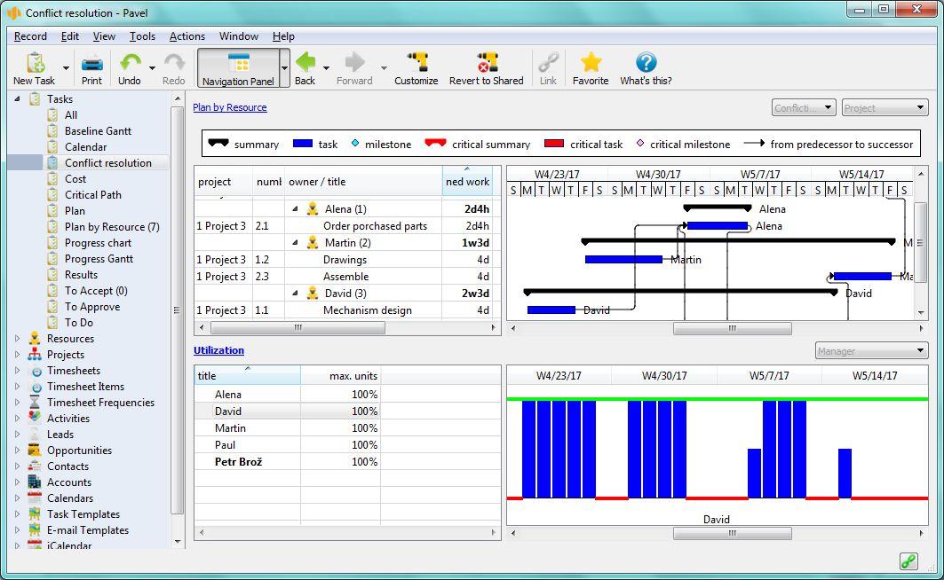Click the connection status icon in status bar
The width and height of the screenshot is (944, 580).
pos(908,561)
